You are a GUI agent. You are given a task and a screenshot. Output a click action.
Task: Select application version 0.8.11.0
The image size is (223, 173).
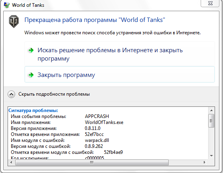[x=93, y=128]
